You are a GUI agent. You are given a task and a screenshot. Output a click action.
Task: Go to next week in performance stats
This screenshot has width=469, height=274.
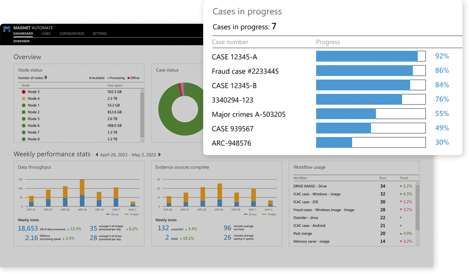point(159,155)
